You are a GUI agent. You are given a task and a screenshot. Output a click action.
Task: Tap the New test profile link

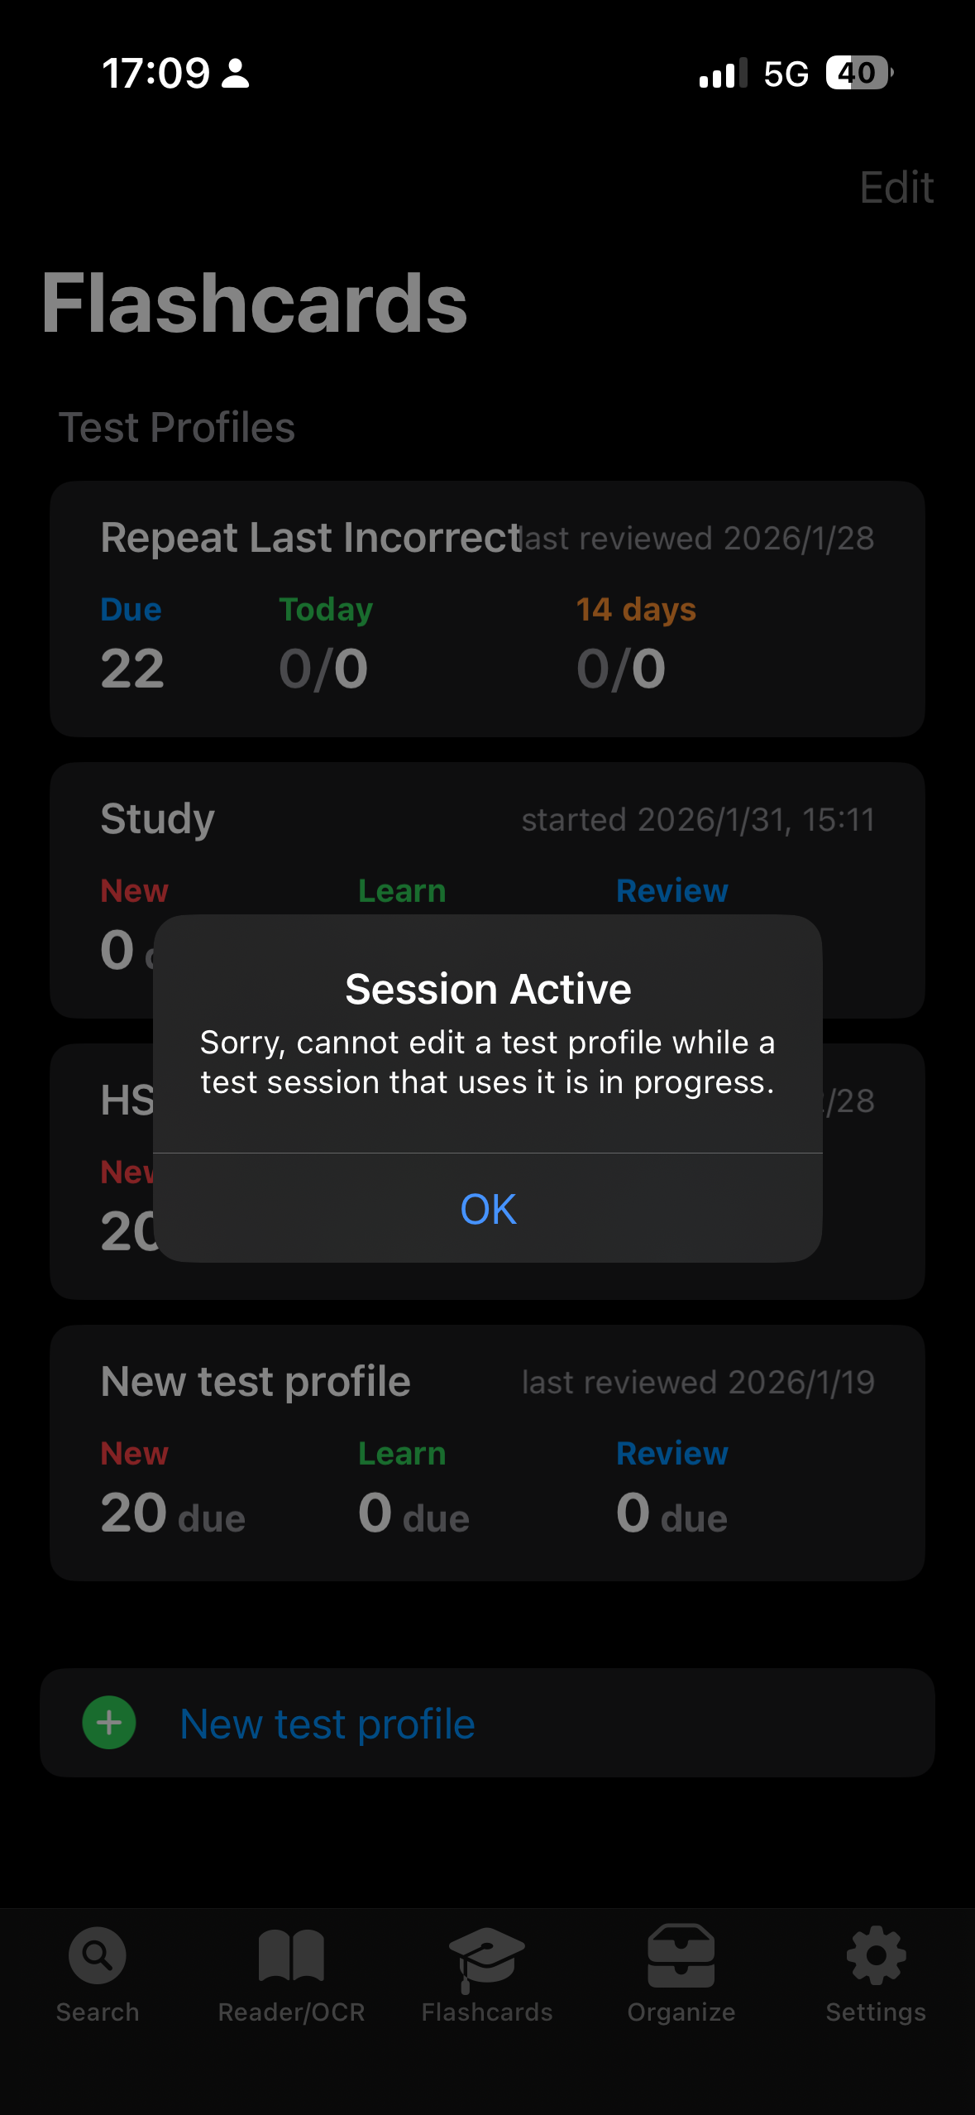coord(327,1724)
